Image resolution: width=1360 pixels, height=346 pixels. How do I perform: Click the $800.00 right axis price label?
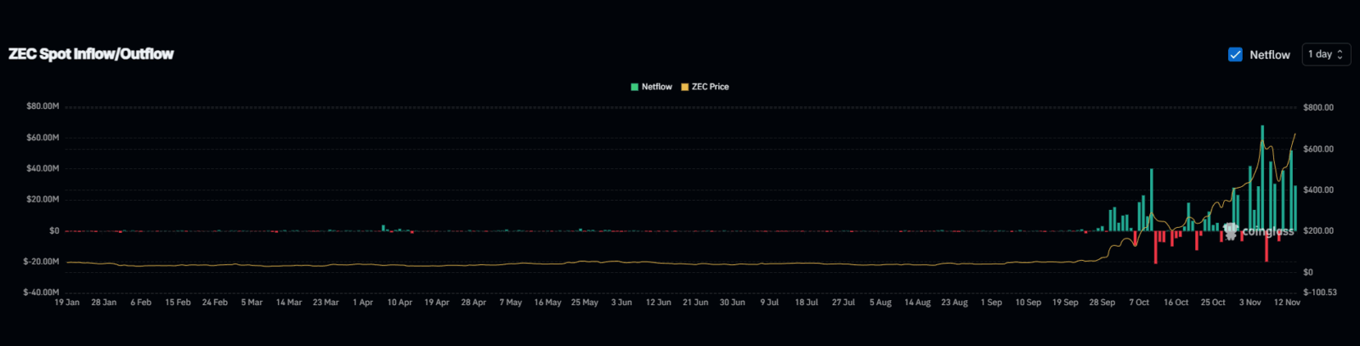tap(1318, 107)
